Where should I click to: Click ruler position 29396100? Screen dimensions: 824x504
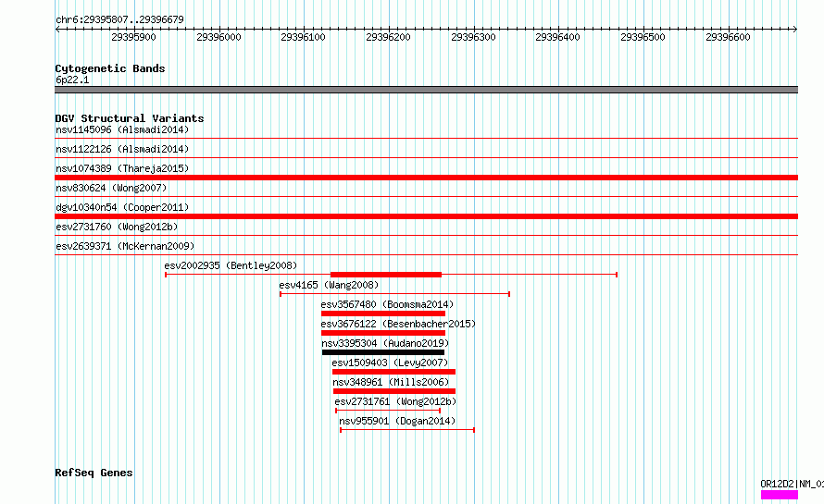[304, 37]
